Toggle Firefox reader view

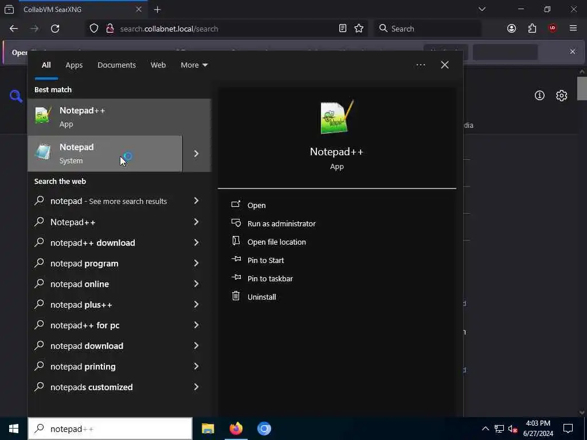[343, 29]
